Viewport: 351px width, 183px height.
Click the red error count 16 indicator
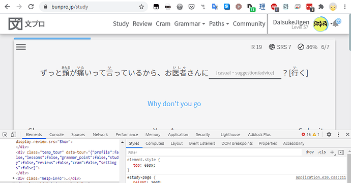point(306,134)
